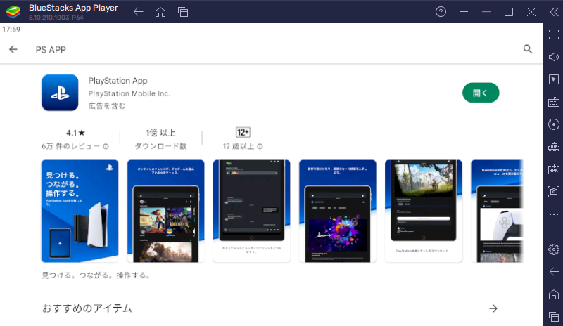
Task: Minimize the BlueStacks window
Action: [486, 12]
